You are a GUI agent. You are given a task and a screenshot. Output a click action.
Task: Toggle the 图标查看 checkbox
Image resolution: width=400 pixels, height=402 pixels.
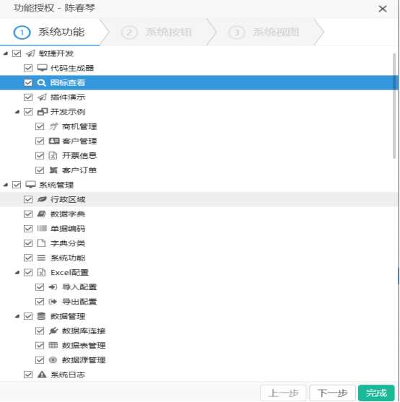28,83
